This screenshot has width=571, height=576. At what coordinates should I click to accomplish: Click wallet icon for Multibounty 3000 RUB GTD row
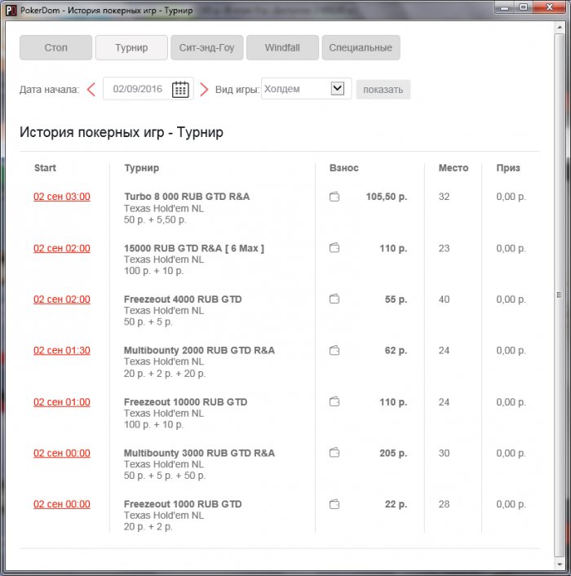[x=334, y=453]
